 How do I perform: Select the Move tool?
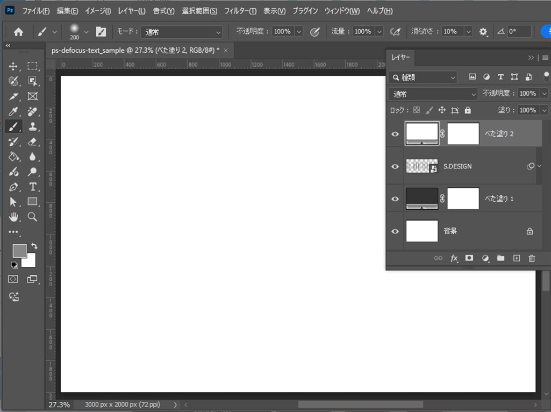[13, 66]
